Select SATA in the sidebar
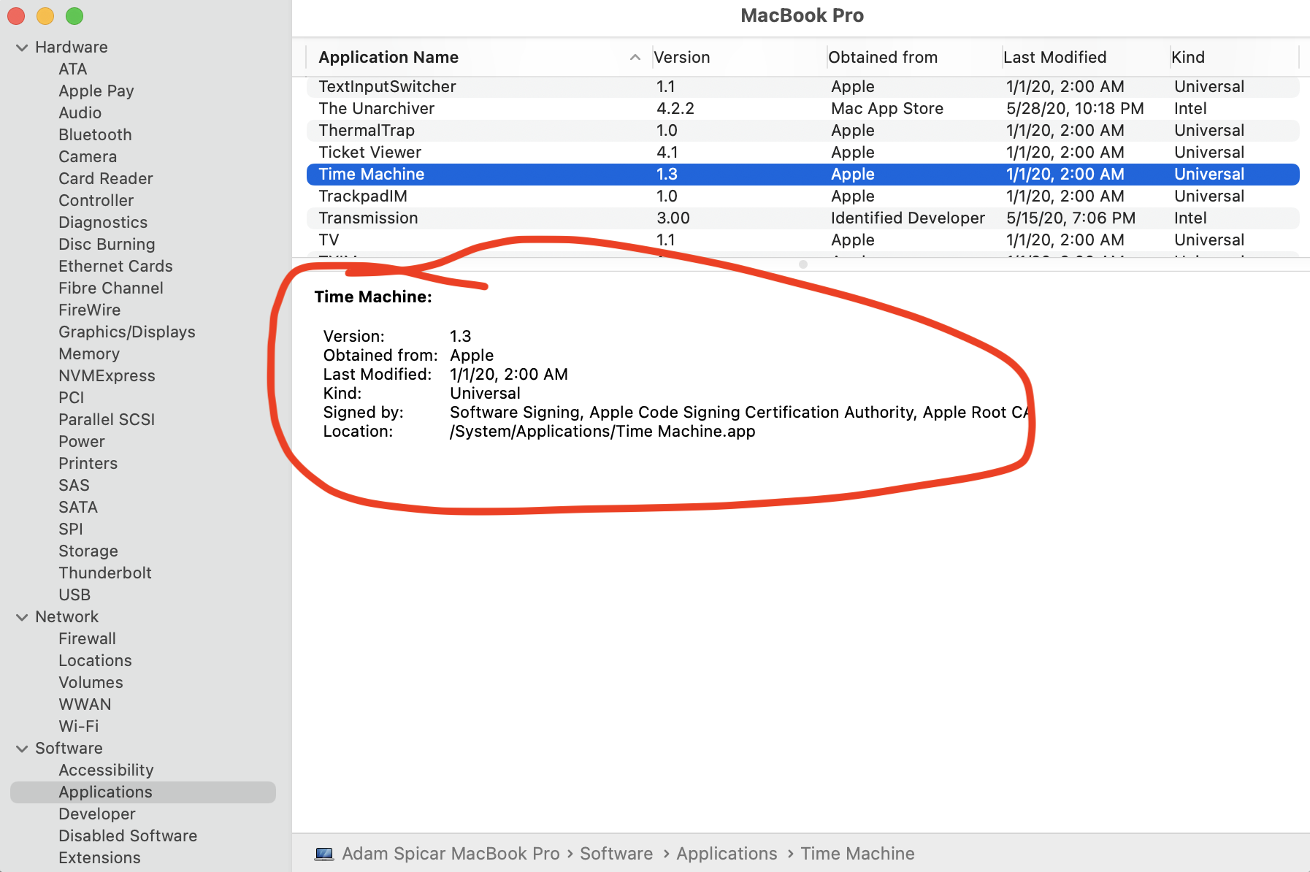 coord(78,507)
